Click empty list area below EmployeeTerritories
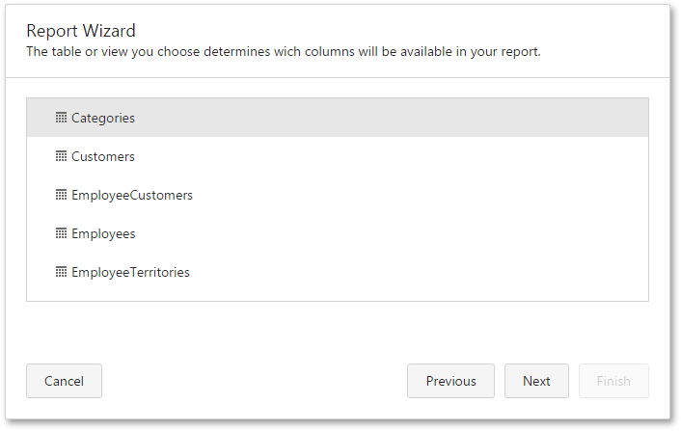 (338, 296)
